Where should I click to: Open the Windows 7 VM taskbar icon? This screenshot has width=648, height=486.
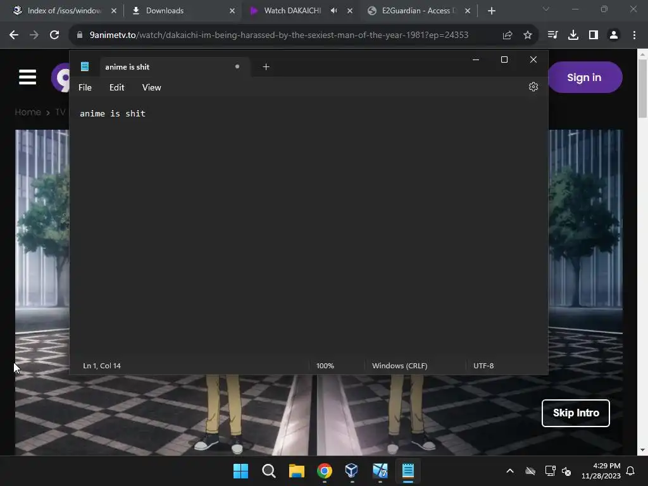380,471
